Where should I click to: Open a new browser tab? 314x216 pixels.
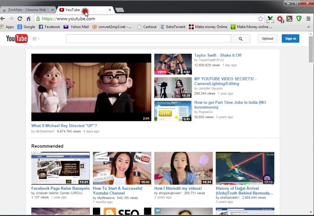120,10
